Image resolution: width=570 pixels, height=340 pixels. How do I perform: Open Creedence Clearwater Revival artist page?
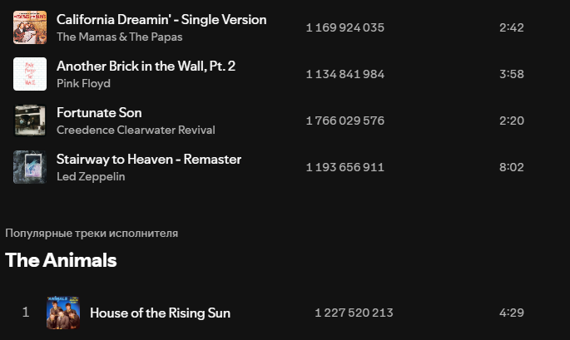(x=136, y=130)
